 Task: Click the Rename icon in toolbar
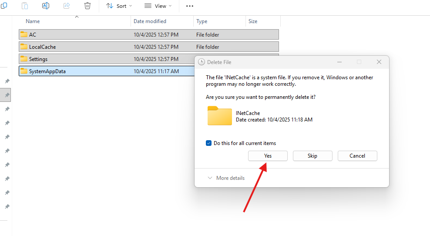(46, 6)
